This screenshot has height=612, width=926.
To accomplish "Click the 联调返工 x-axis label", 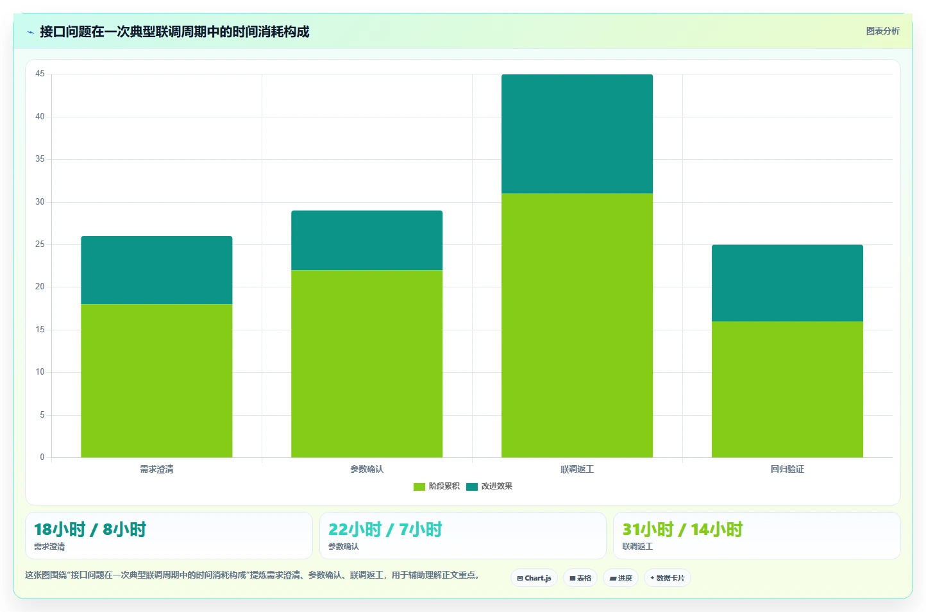I will (x=577, y=469).
